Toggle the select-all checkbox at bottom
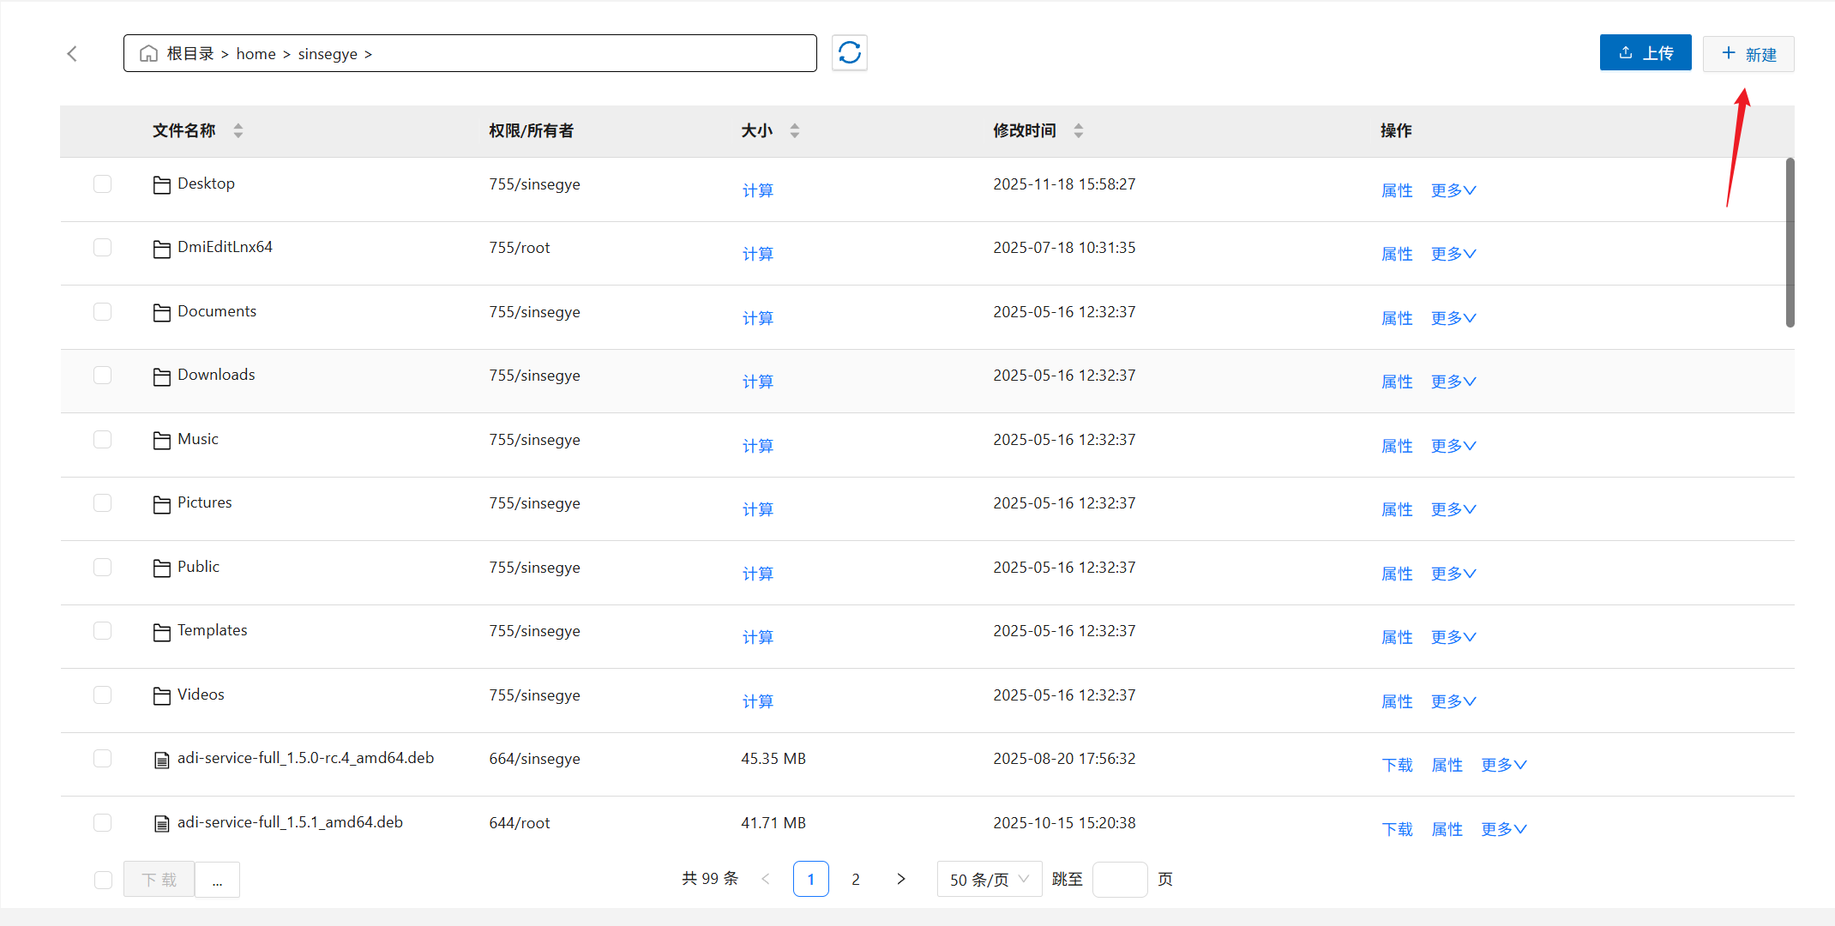Viewport: 1835px width, 926px height. pos(103,880)
